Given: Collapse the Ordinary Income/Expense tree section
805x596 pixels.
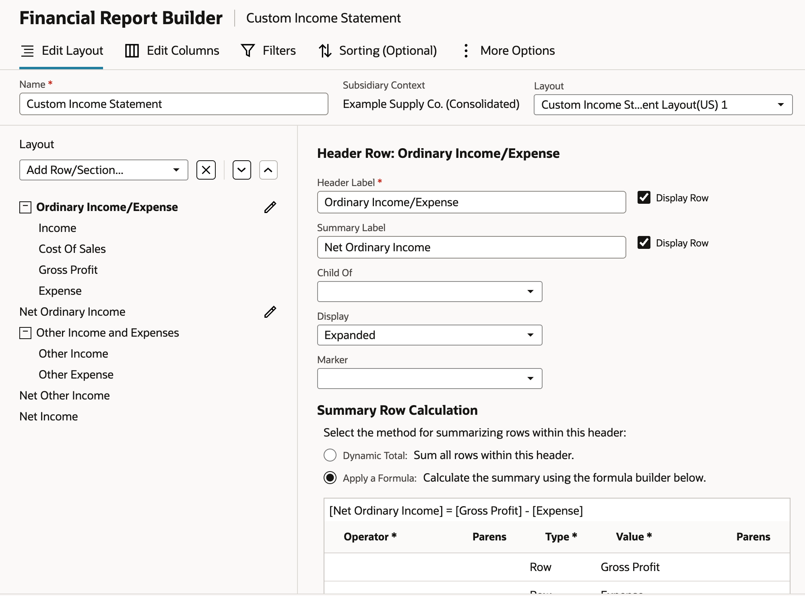Looking at the screenshot, I should click(x=25, y=207).
